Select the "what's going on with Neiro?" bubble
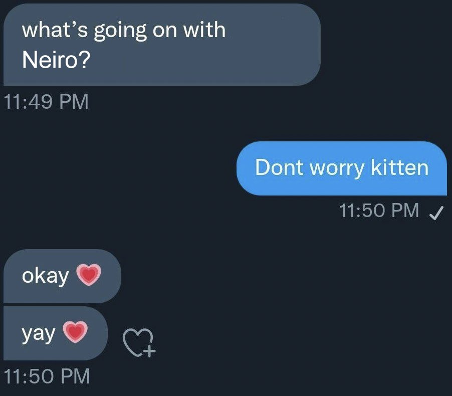Image resolution: width=452 pixels, height=396 pixels. coord(161,45)
